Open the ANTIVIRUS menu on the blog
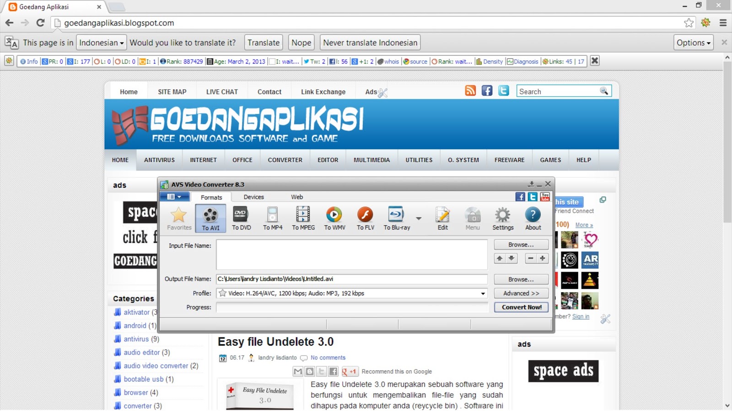This screenshot has height=411, width=732. pyautogui.click(x=159, y=160)
